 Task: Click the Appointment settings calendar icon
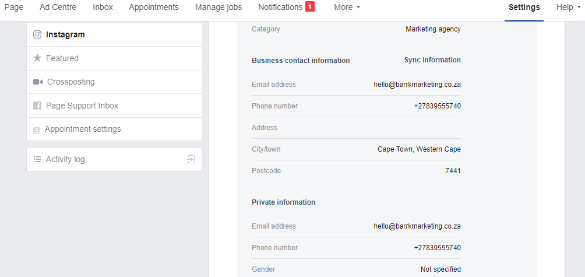tap(37, 130)
